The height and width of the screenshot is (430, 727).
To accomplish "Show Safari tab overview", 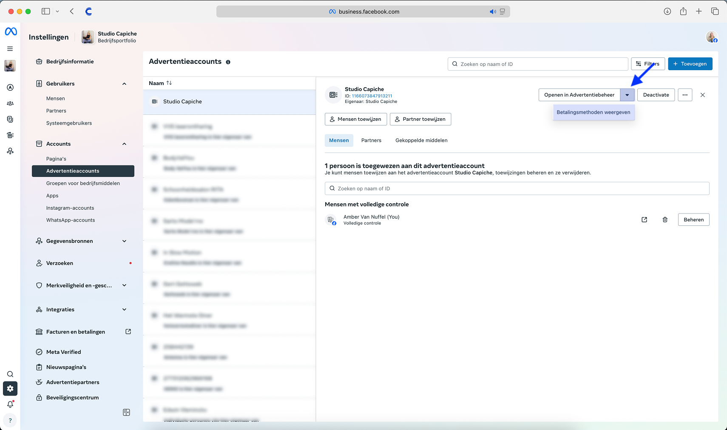I will pos(715,11).
